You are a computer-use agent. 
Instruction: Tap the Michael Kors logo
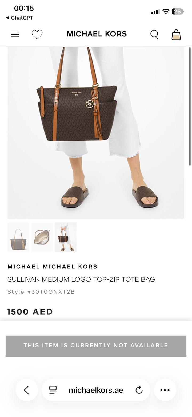(97, 34)
